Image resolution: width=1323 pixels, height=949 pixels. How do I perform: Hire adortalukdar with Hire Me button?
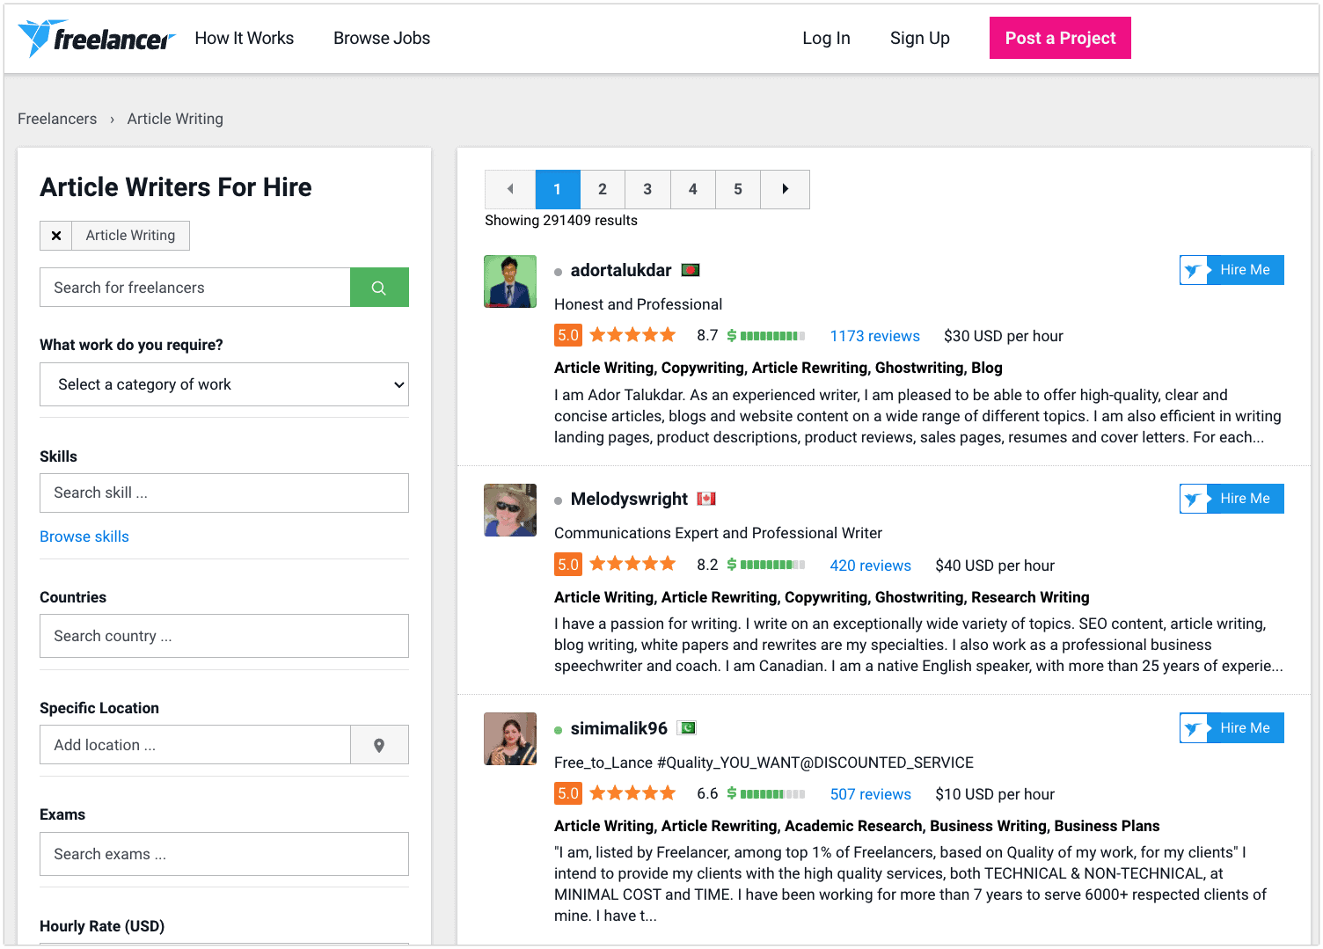tap(1232, 270)
